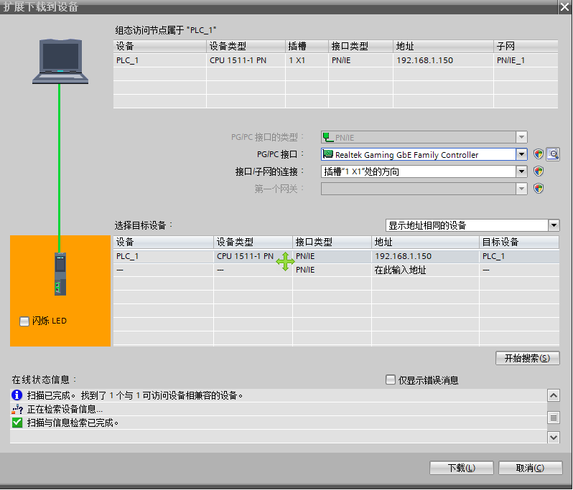Click 设备类型 column header in top table
The height and width of the screenshot is (490, 573).
(246, 47)
